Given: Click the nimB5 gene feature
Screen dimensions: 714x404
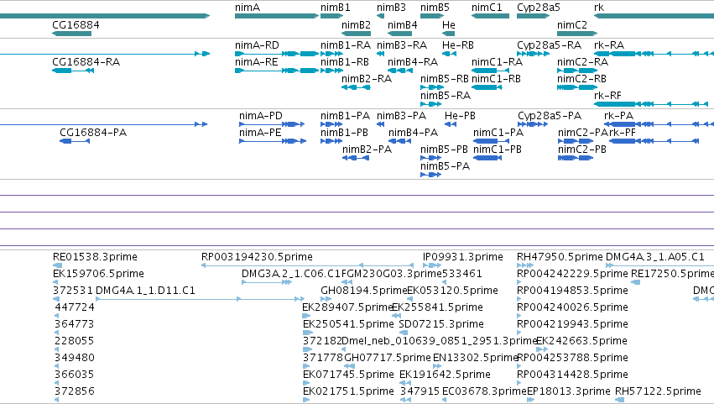Looking at the screenshot, I should [x=432, y=17].
